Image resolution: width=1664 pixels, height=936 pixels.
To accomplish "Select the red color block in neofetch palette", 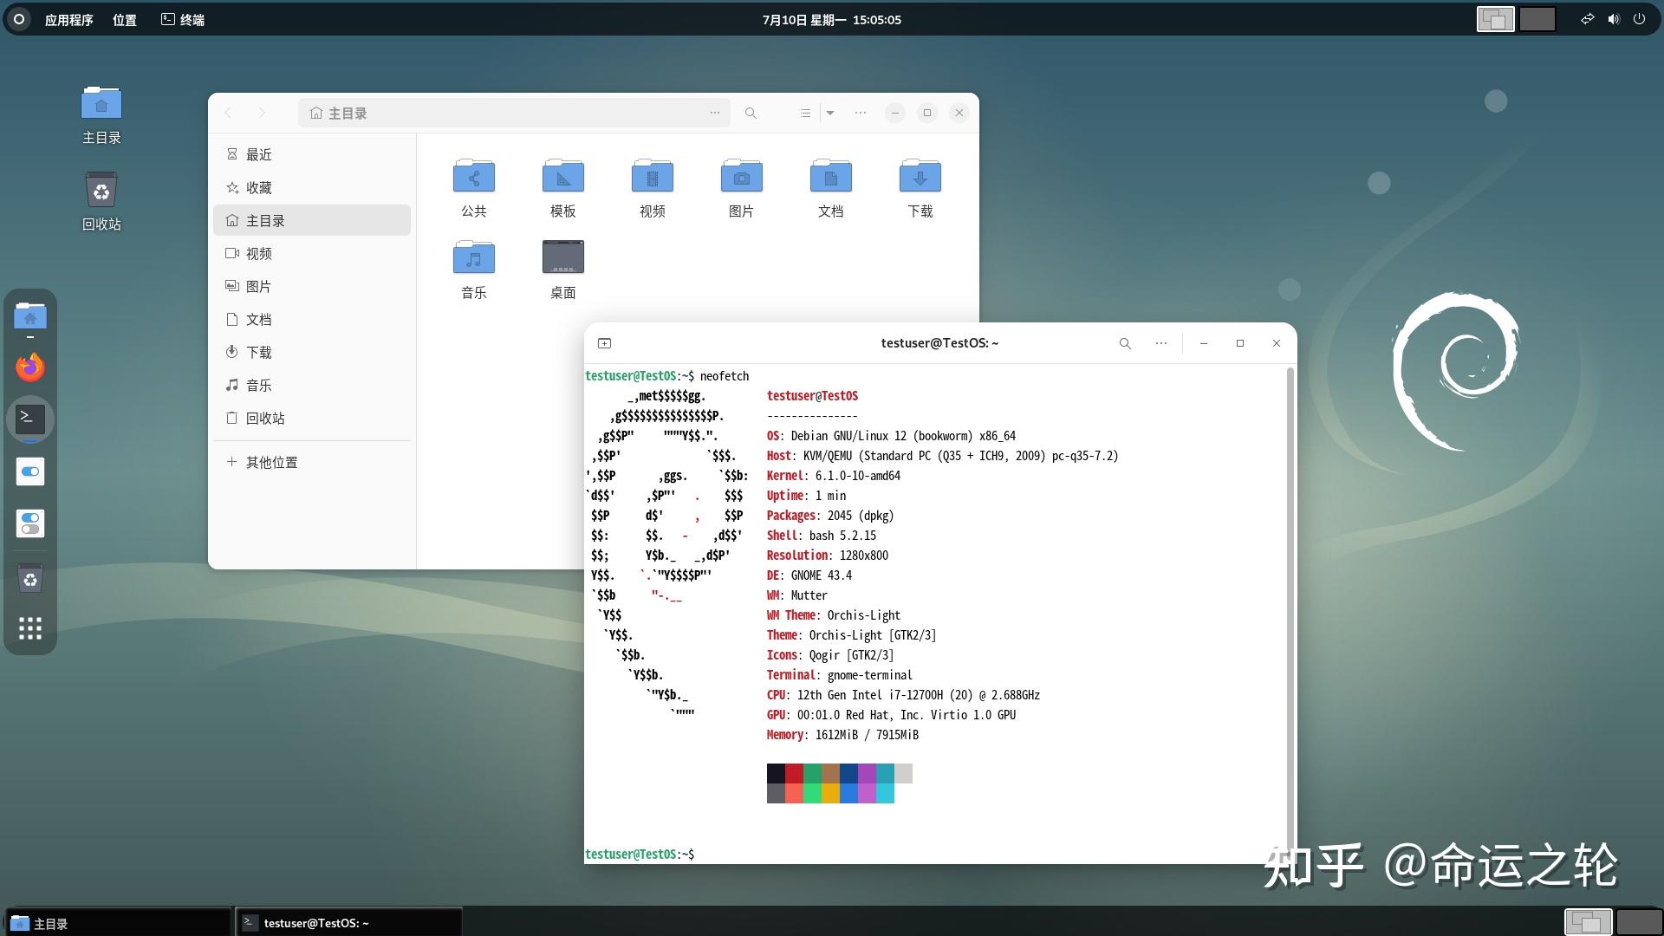I will (x=795, y=773).
